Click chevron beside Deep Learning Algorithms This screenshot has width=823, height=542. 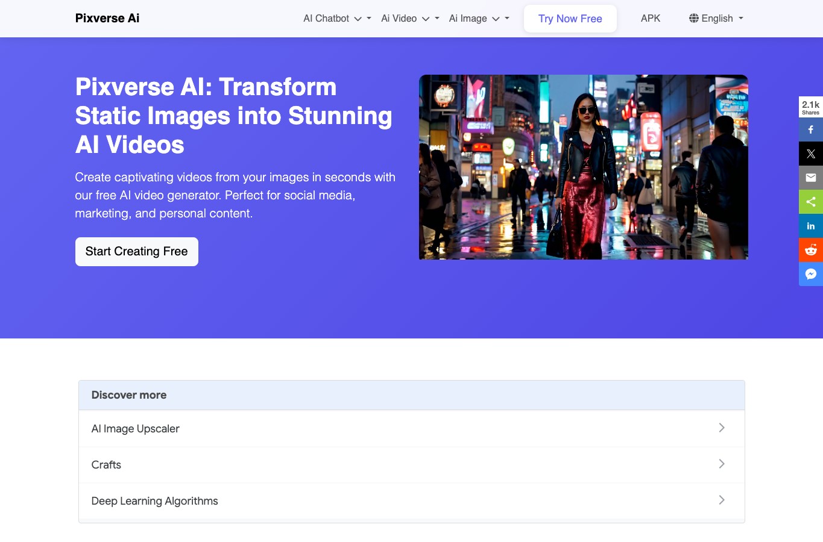pyautogui.click(x=722, y=500)
